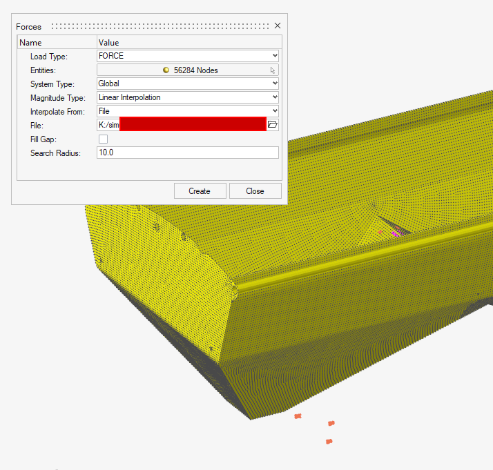This screenshot has width=493, height=470.
Task: Click the Close button
Action: click(255, 191)
